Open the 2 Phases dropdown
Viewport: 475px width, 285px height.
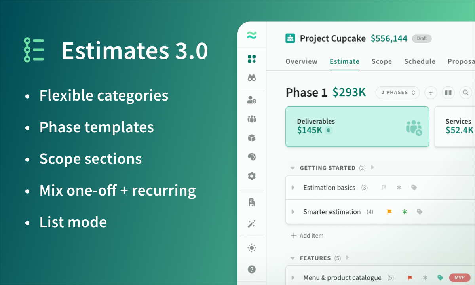[397, 93]
